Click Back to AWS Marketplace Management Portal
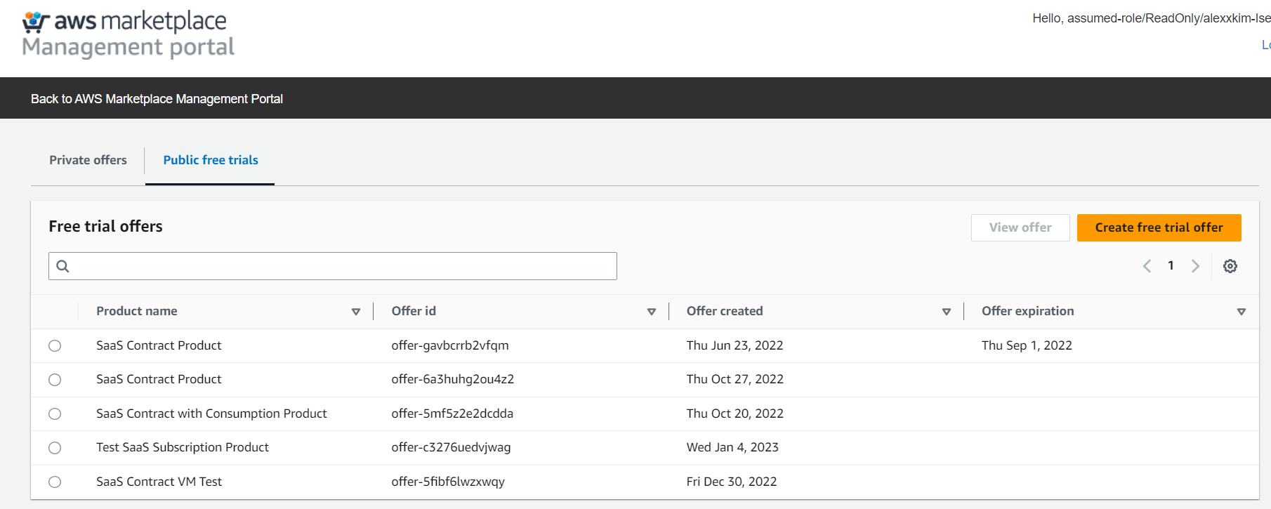 (x=157, y=99)
